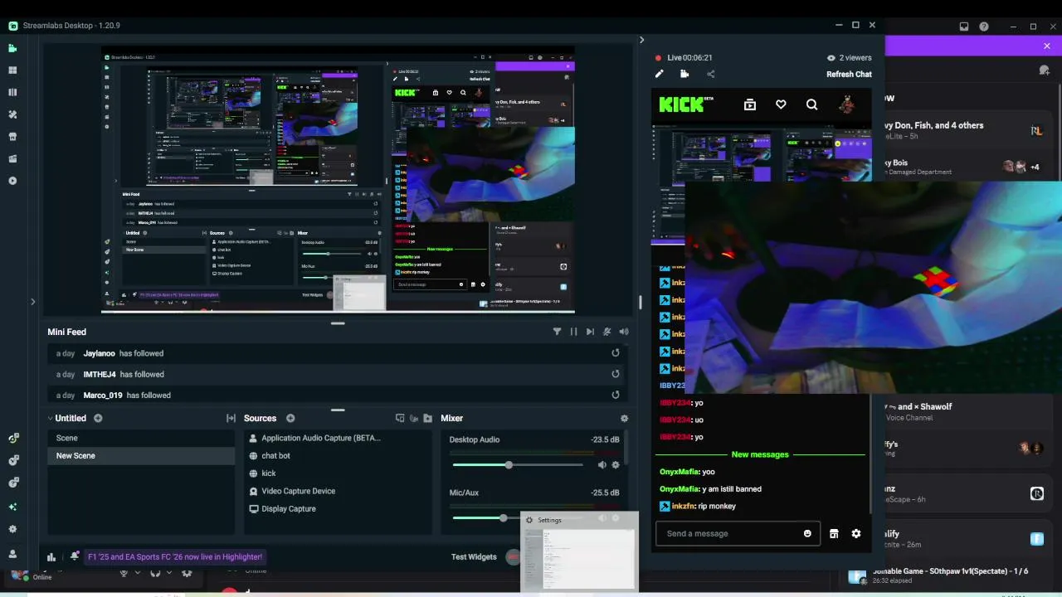The width and height of the screenshot is (1062, 597).
Task: Add a source folder
Action: [428, 419]
